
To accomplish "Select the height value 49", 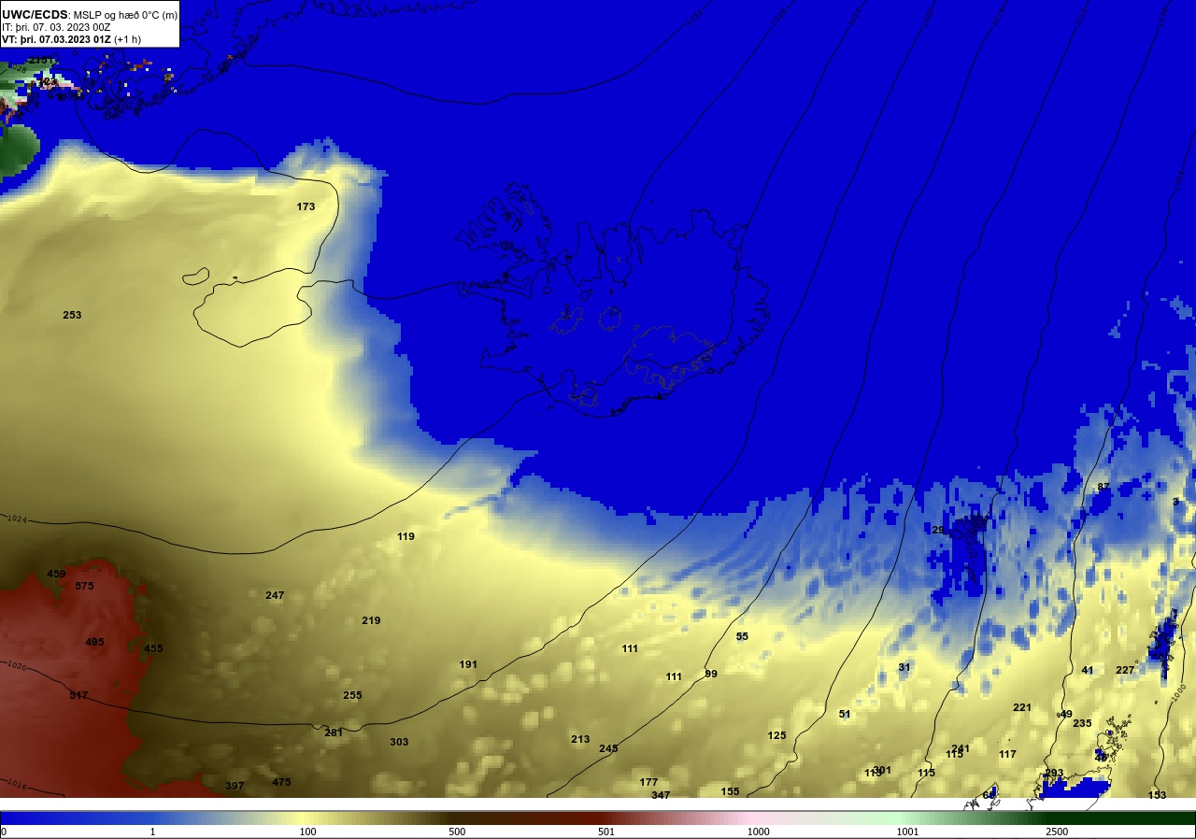I will (x=1066, y=714).
